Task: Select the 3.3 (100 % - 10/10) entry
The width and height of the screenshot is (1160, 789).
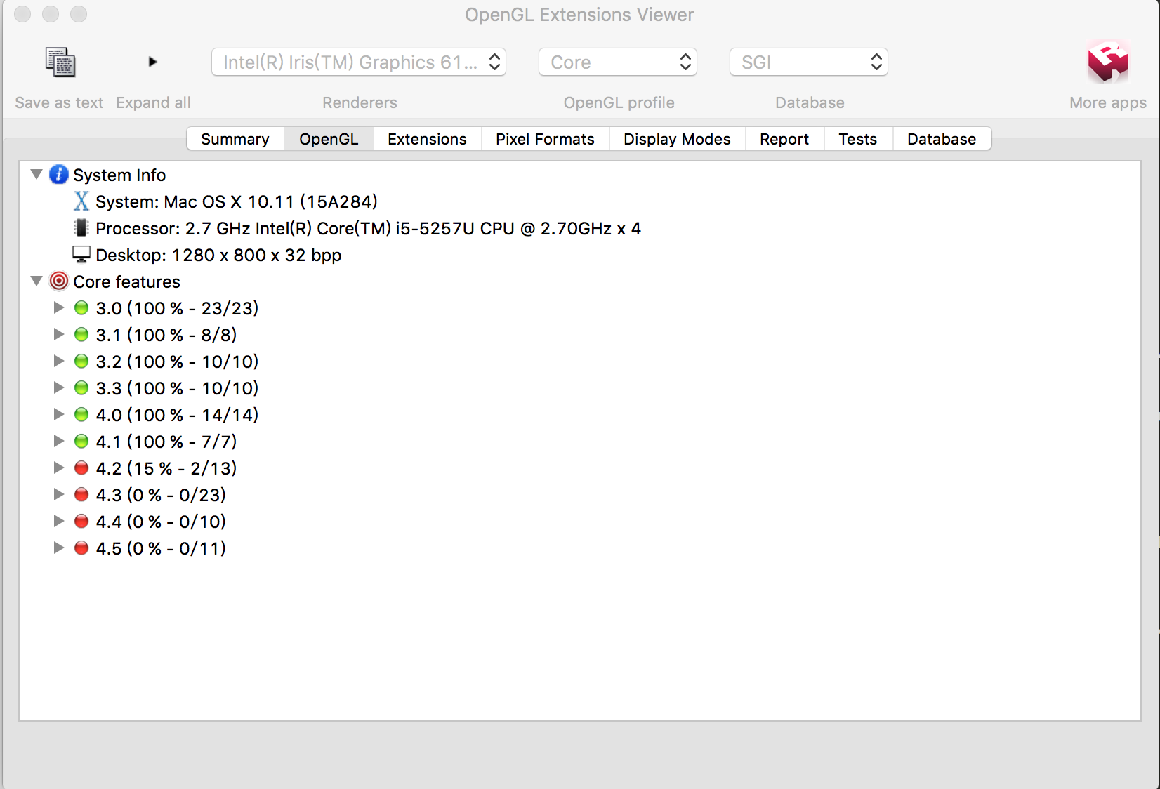Action: coord(177,388)
